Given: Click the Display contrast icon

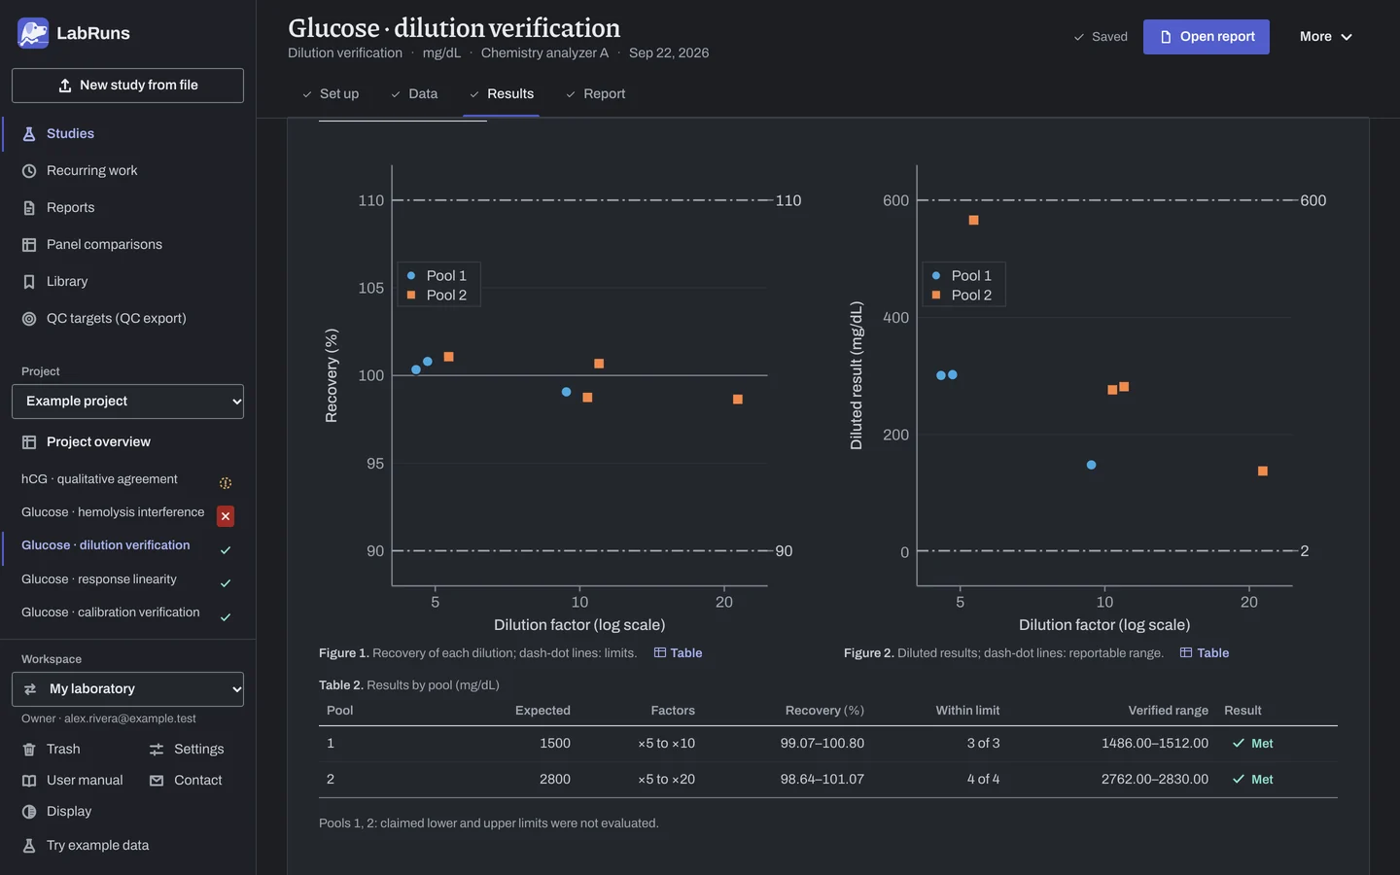Looking at the screenshot, I should (29, 812).
